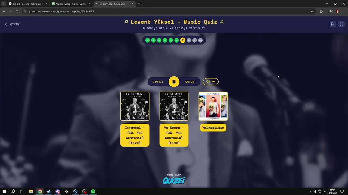The height and width of the screenshot is (195, 348).
Task: Click the Kadın Şarkıları album cover
Action: click(213, 106)
